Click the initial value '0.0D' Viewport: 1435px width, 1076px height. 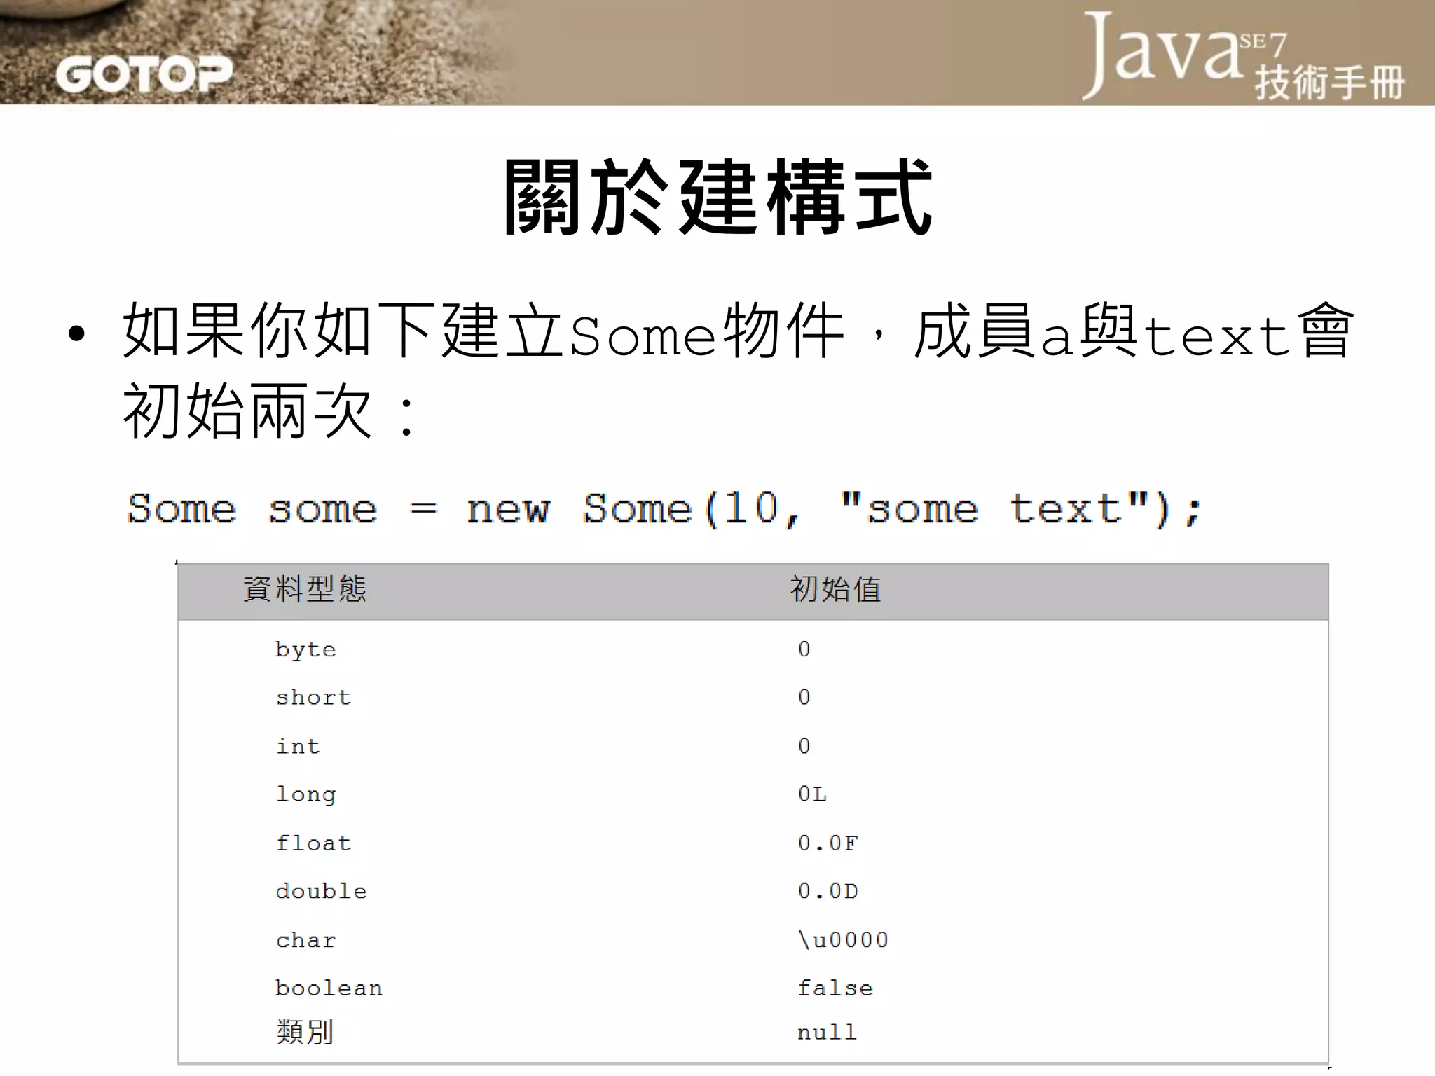tap(828, 891)
